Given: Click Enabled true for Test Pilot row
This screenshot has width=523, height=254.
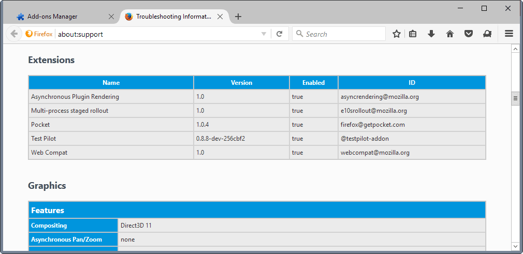Looking at the screenshot, I should [313, 139].
